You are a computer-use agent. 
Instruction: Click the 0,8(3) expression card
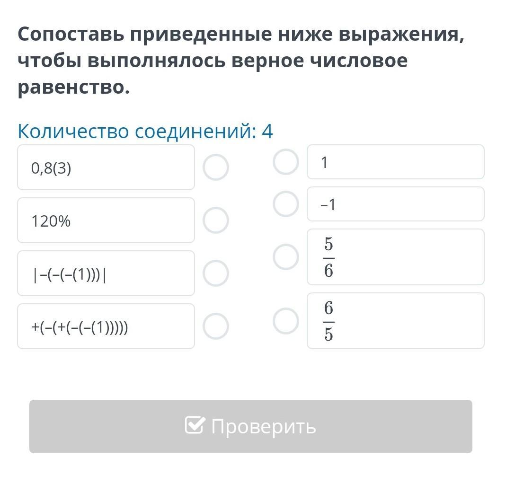(106, 167)
